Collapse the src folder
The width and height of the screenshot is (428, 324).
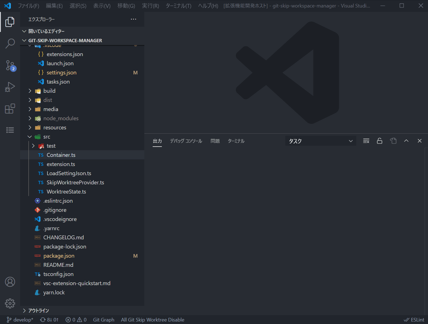tap(82, 137)
